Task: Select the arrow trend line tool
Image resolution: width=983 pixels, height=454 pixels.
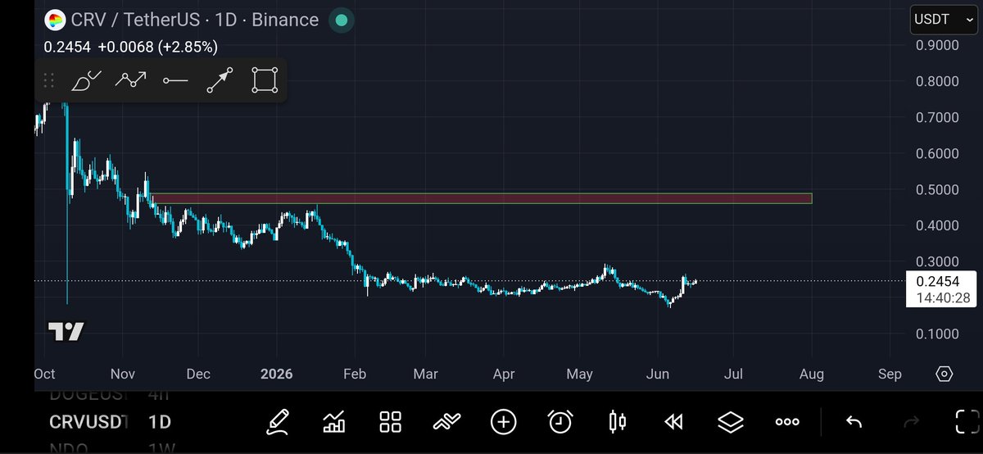Action: (220, 80)
